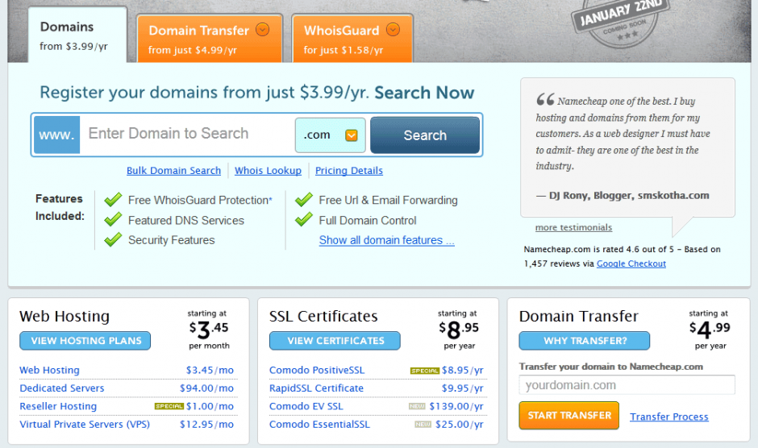Click the www. prefix label in search box
Viewport: 758px width, 448px height.
56,135
